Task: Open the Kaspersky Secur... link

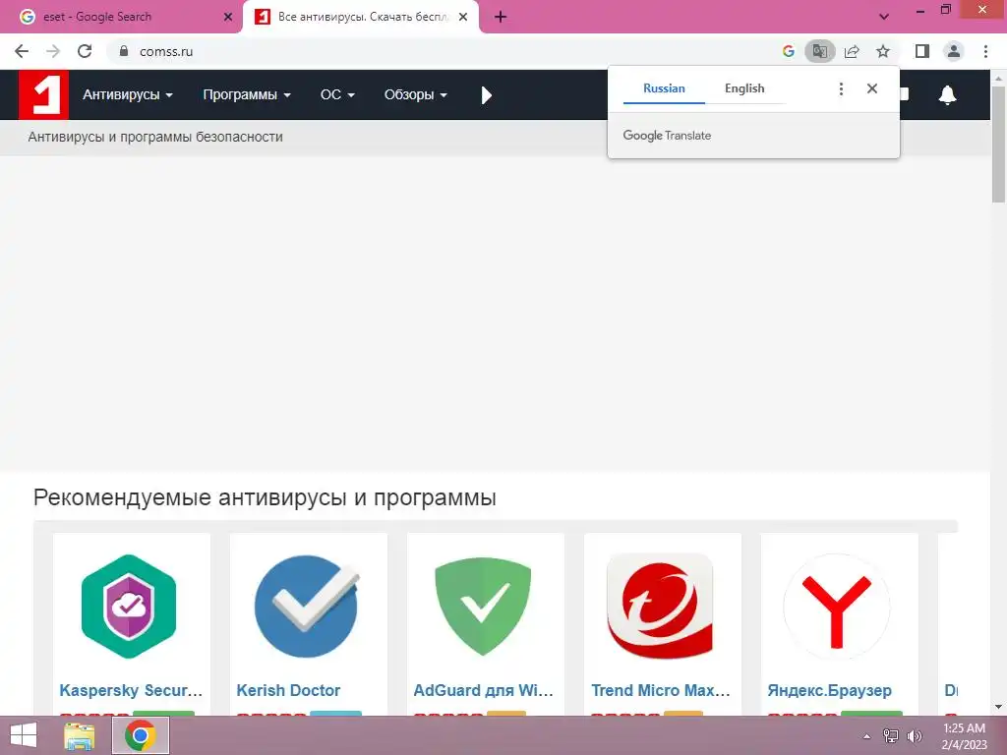Action: [131, 690]
